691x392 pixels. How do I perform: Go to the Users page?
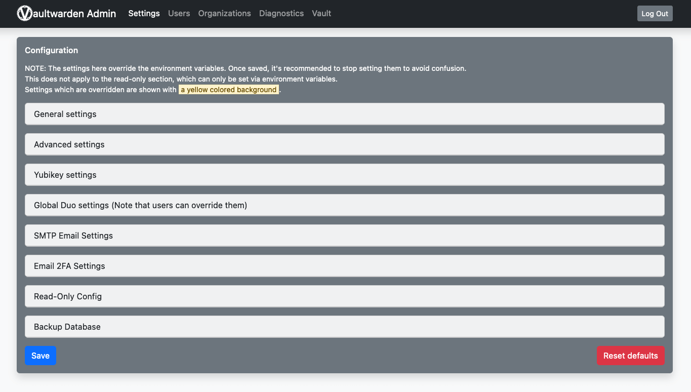tap(179, 14)
